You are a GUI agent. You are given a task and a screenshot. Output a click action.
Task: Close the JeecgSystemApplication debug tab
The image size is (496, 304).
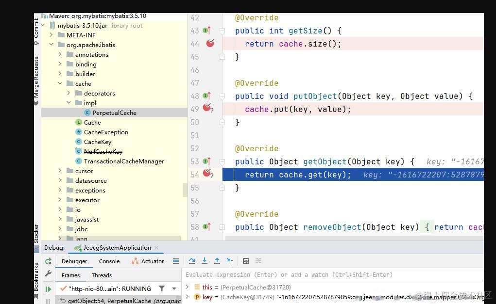coord(156,248)
